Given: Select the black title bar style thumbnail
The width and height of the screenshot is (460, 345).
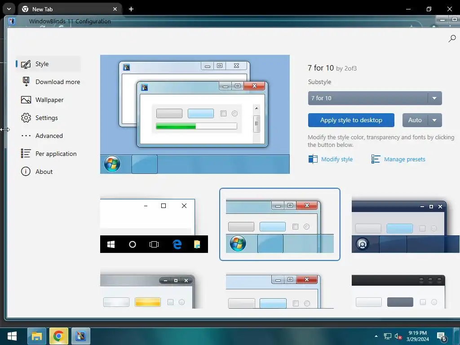Looking at the screenshot, I should click(x=399, y=292).
